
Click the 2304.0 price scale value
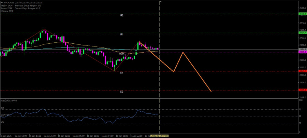tap(303, 60)
